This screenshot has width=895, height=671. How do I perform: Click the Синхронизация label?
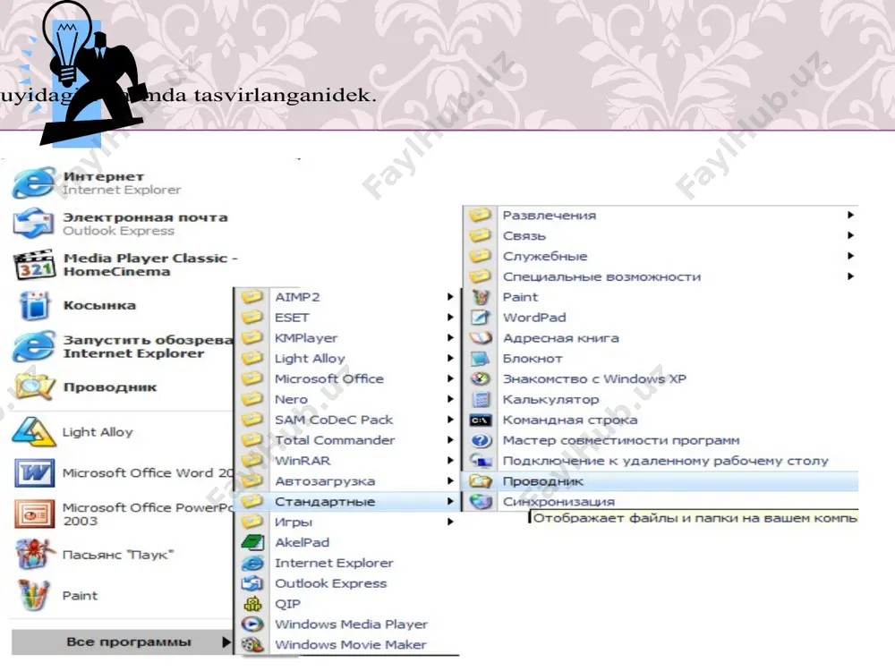click(x=558, y=502)
